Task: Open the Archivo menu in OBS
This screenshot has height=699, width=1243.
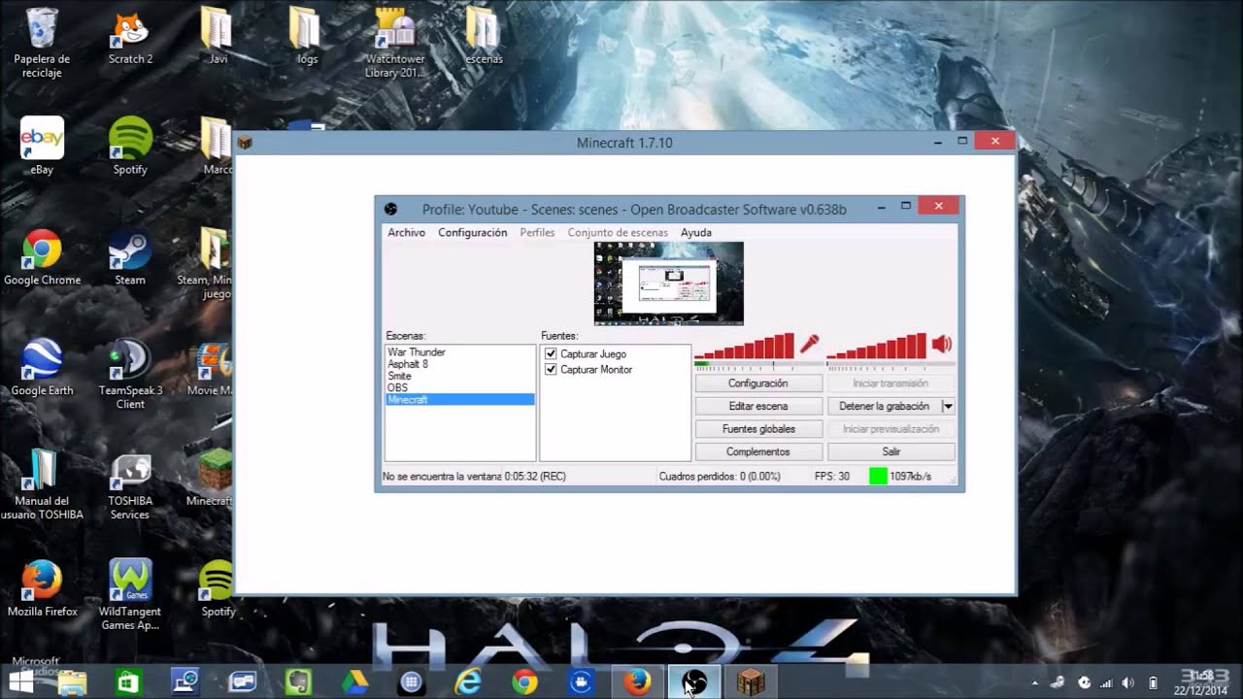Action: [x=406, y=233]
